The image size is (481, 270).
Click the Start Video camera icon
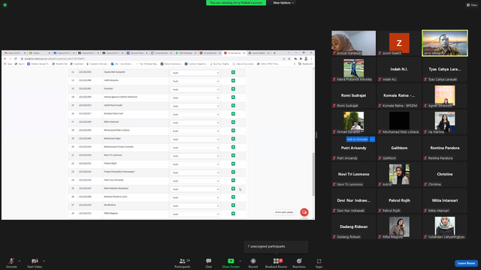[x=35, y=261]
